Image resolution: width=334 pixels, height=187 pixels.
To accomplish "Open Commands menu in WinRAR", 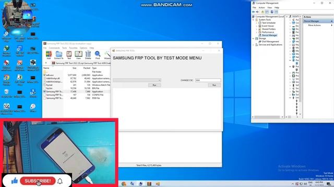I will (x=54, y=48).
